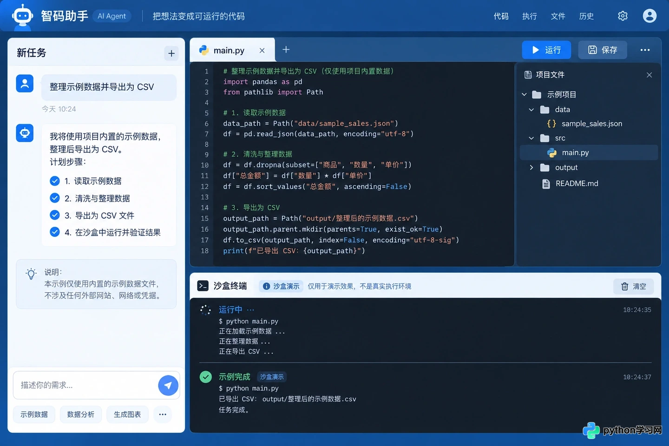The width and height of the screenshot is (669, 446).
Task: Toggle step 1 读取示例数据 checkmark
Action: [55, 181]
